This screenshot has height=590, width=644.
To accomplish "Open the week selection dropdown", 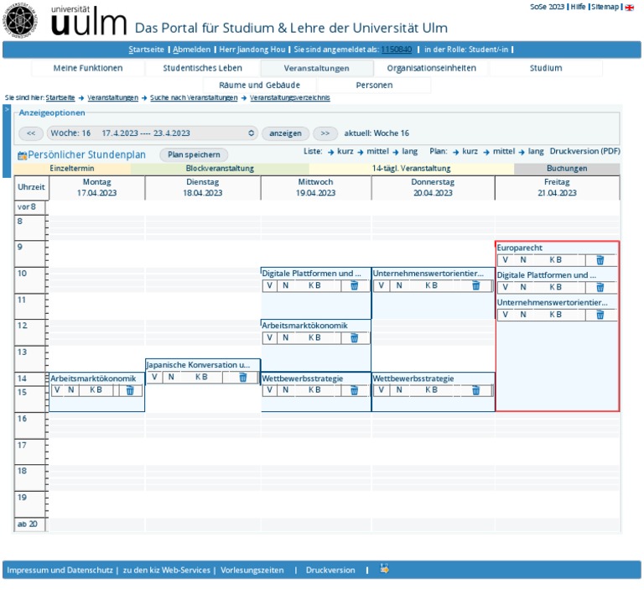I will (152, 133).
